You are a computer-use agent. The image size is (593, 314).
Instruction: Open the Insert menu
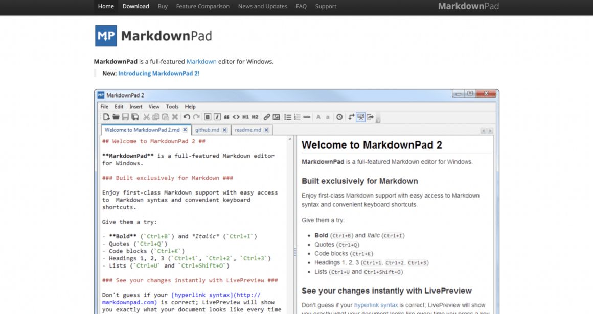click(136, 107)
